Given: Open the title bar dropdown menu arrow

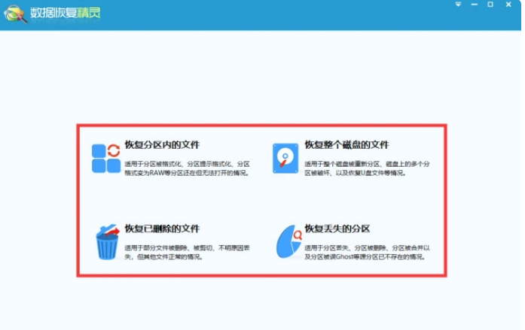Looking at the screenshot, I should pyautogui.click(x=459, y=5).
